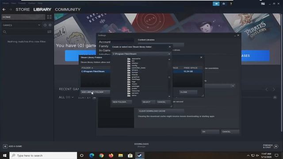Switch to collections grid view icon

(x=49, y=17)
